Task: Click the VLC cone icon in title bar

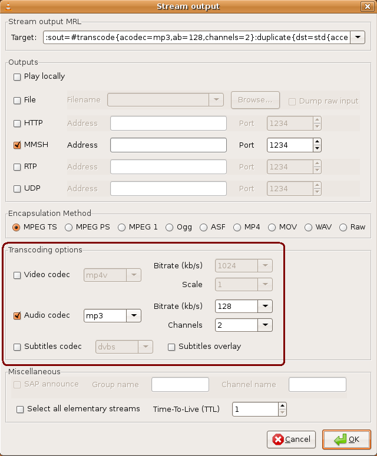Action: click(x=8, y=6)
